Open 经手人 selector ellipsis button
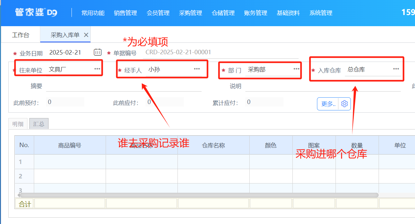 click(x=197, y=69)
